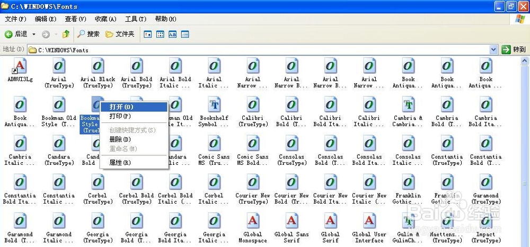
Task: Switch to large icons view
Action: click(x=148, y=34)
